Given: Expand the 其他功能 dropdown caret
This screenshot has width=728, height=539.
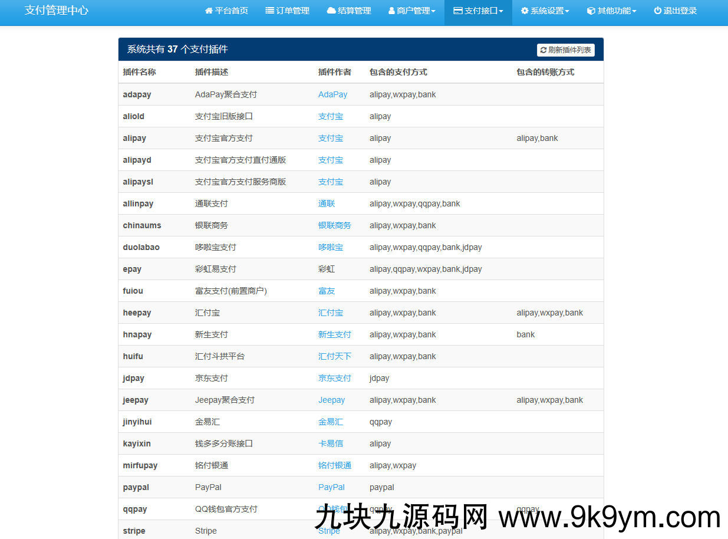Looking at the screenshot, I should (634, 11).
